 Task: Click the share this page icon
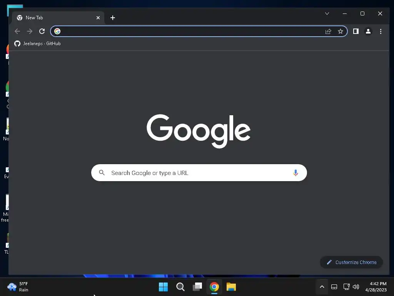(x=328, y=31)
